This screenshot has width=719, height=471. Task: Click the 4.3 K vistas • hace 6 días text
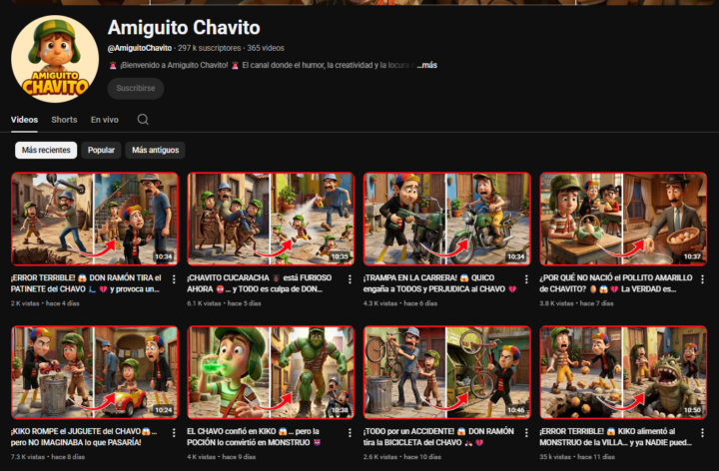[x=399, y=302]
